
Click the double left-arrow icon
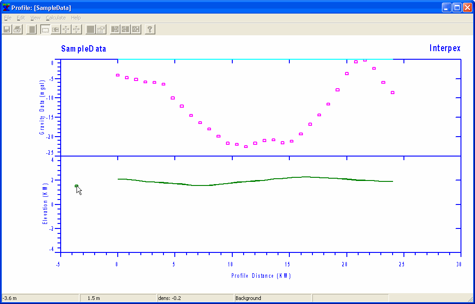[x=136, y=29]
